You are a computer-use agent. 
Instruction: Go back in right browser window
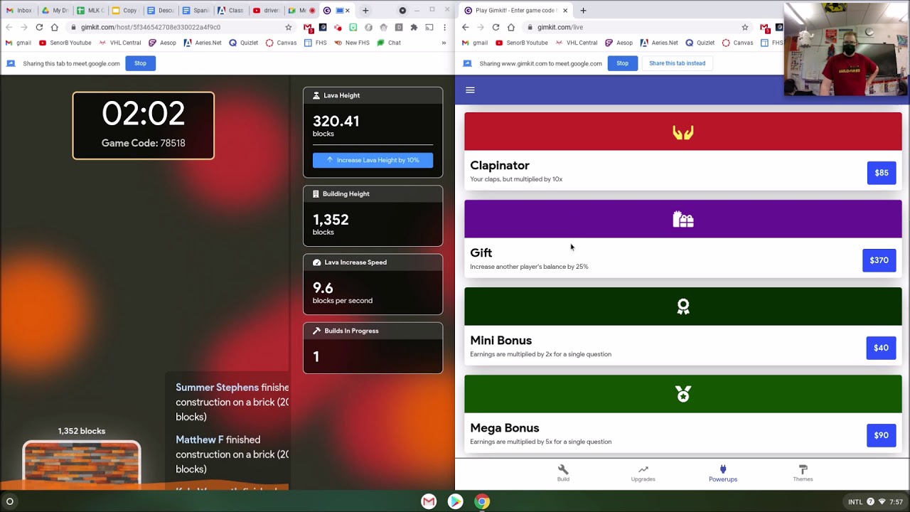click(x=465, y=27)
